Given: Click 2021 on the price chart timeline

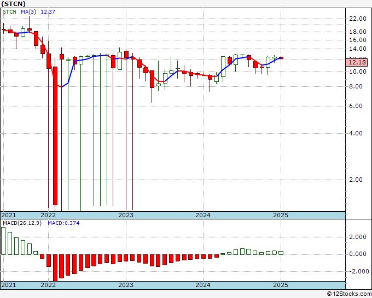Looking at the screenshot, I should (9, 215).
